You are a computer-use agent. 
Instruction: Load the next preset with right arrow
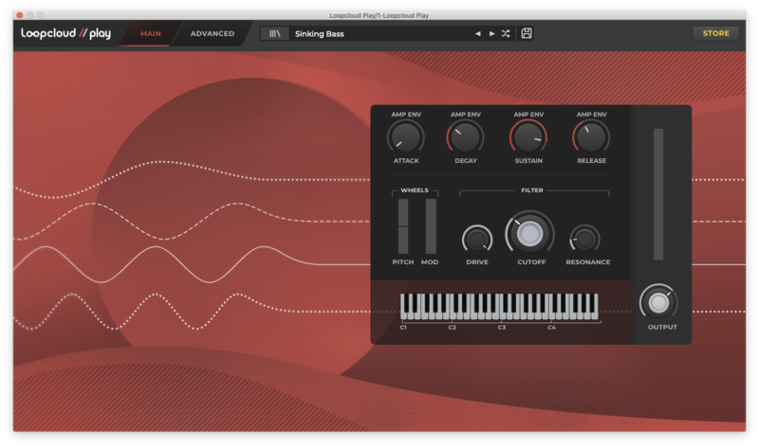point(491,34)
